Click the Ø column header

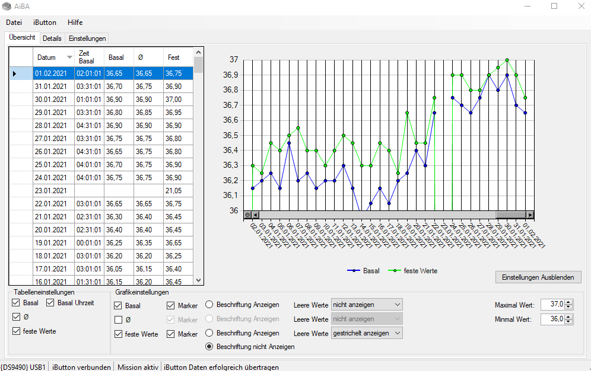pos(148,57)
